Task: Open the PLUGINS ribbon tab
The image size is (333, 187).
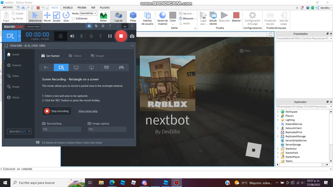Action: [105, 8]
